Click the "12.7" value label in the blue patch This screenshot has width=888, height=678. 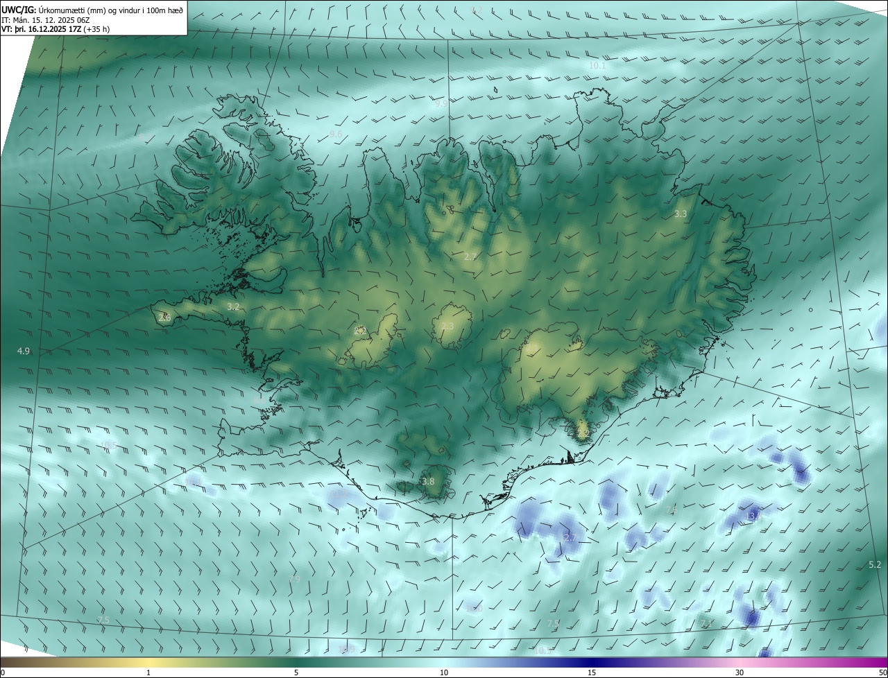tap(567, 538)
